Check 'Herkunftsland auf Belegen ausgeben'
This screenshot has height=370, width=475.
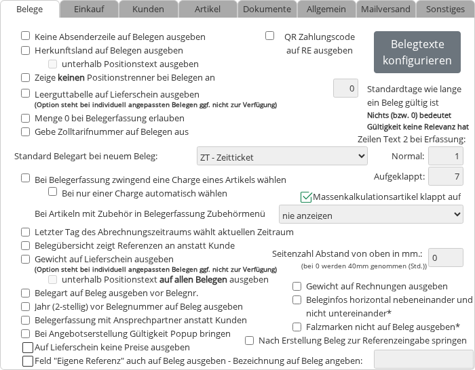tap(26, 50)
